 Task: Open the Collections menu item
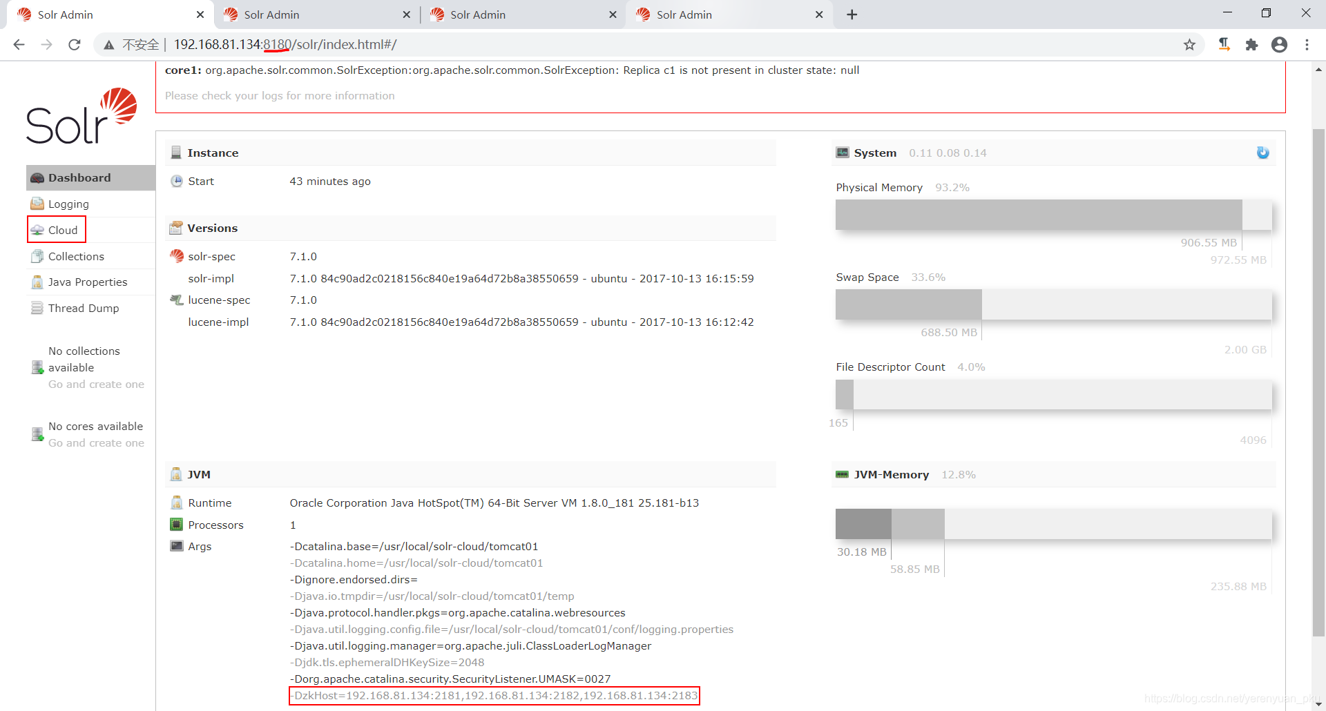tap(90, 256)
